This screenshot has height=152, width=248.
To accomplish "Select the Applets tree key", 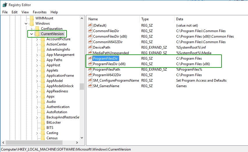I will coord(52,70).
